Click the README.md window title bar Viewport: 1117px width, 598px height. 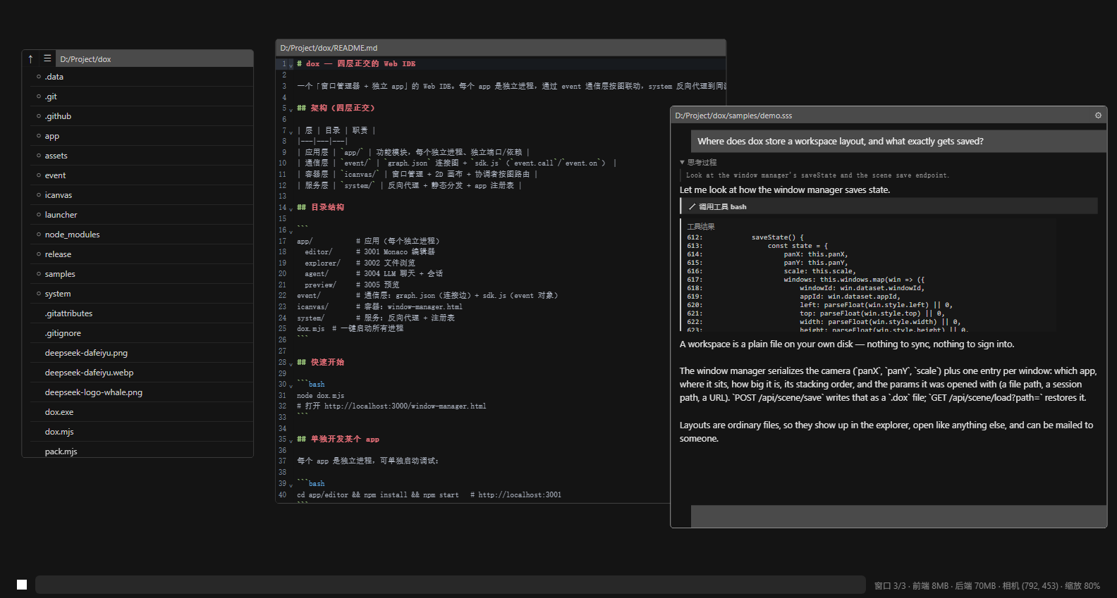pyautogui.click(x=501, y=48)
